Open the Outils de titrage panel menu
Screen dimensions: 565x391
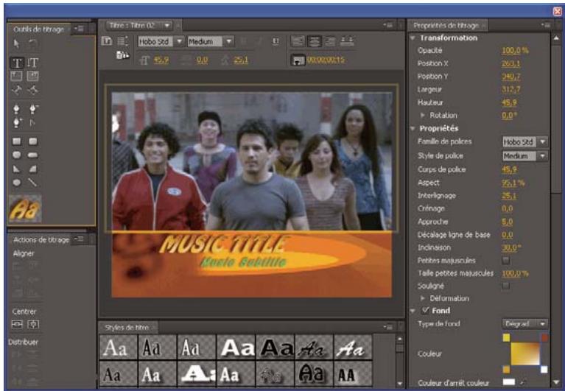79,29
